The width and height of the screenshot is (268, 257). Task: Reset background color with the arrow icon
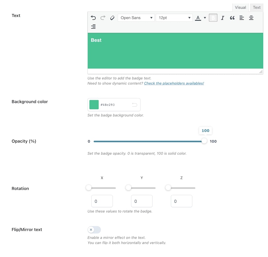pyautogui.click(x=135, y=105)
